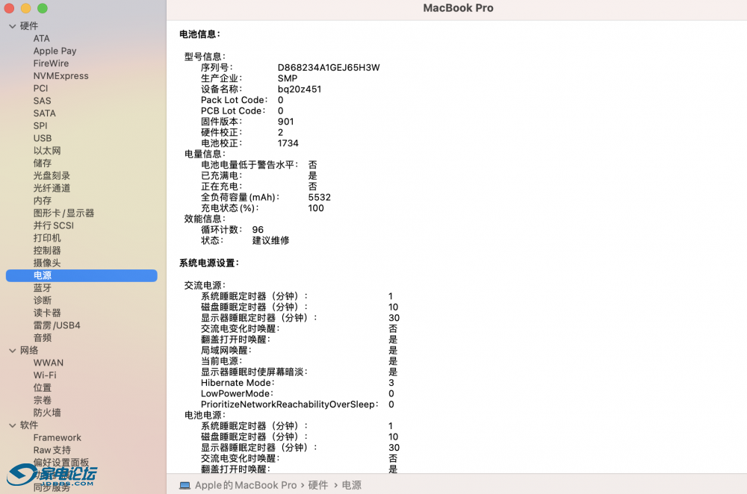Select 读卡器 in the sidebar
The image size is (747, 494).
coord(47,313)
